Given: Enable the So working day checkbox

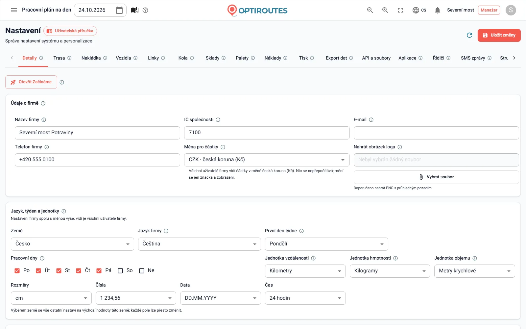Looking at the screenshot, I should [x=120, y=271].
